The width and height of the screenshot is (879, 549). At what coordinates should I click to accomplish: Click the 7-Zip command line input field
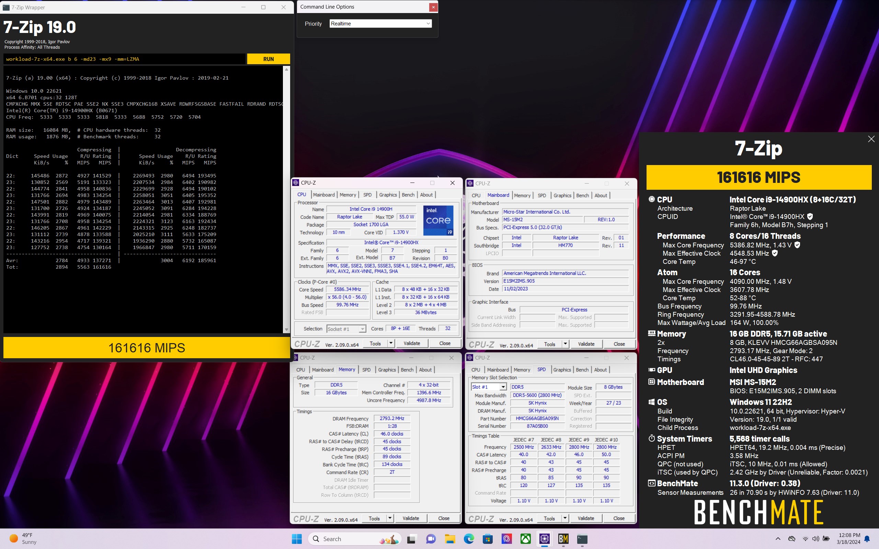pos(124,59)
